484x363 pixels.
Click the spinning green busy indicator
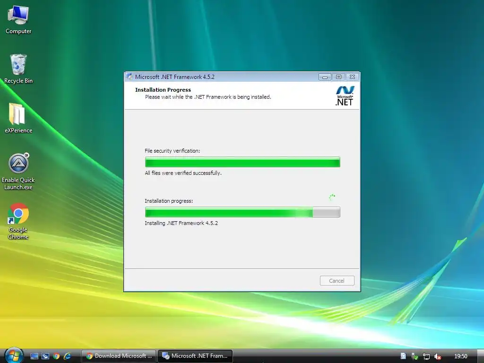tap(332, 197)
